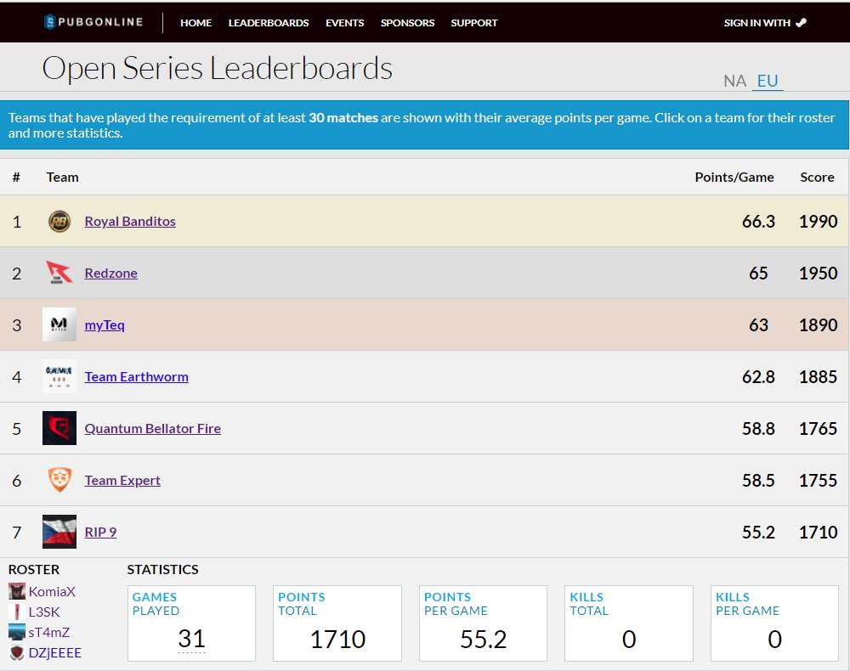
Task: Click the RIP 9 Czech flag logo
Action: [x=59, y=532]
